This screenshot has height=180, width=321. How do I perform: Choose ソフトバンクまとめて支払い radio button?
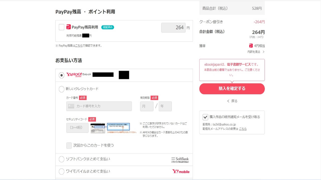point(61,159)
